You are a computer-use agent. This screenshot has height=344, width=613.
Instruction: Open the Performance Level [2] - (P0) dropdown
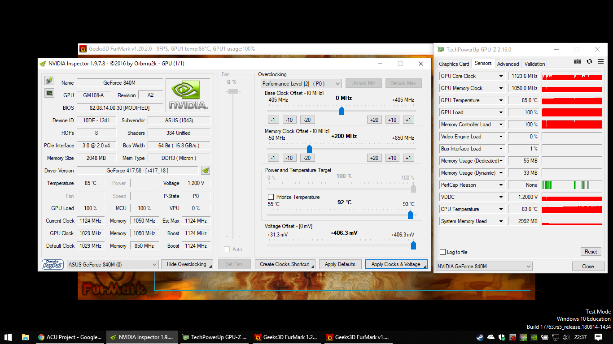301,83
